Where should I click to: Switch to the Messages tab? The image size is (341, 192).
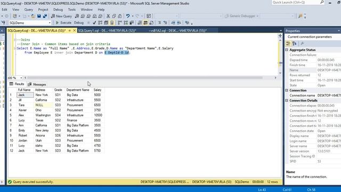click(x=37, y=84)
